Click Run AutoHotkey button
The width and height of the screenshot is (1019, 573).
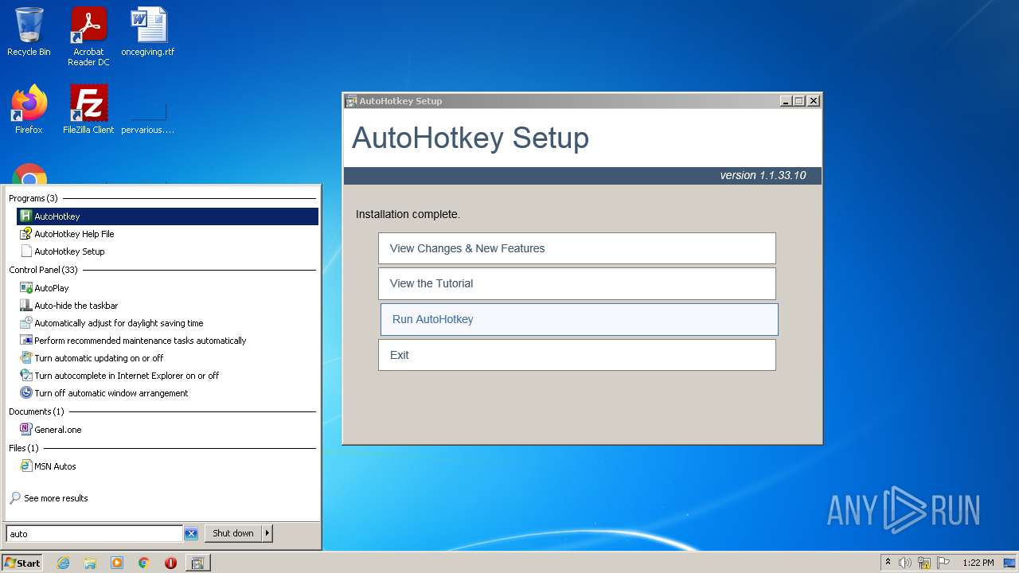579,319
